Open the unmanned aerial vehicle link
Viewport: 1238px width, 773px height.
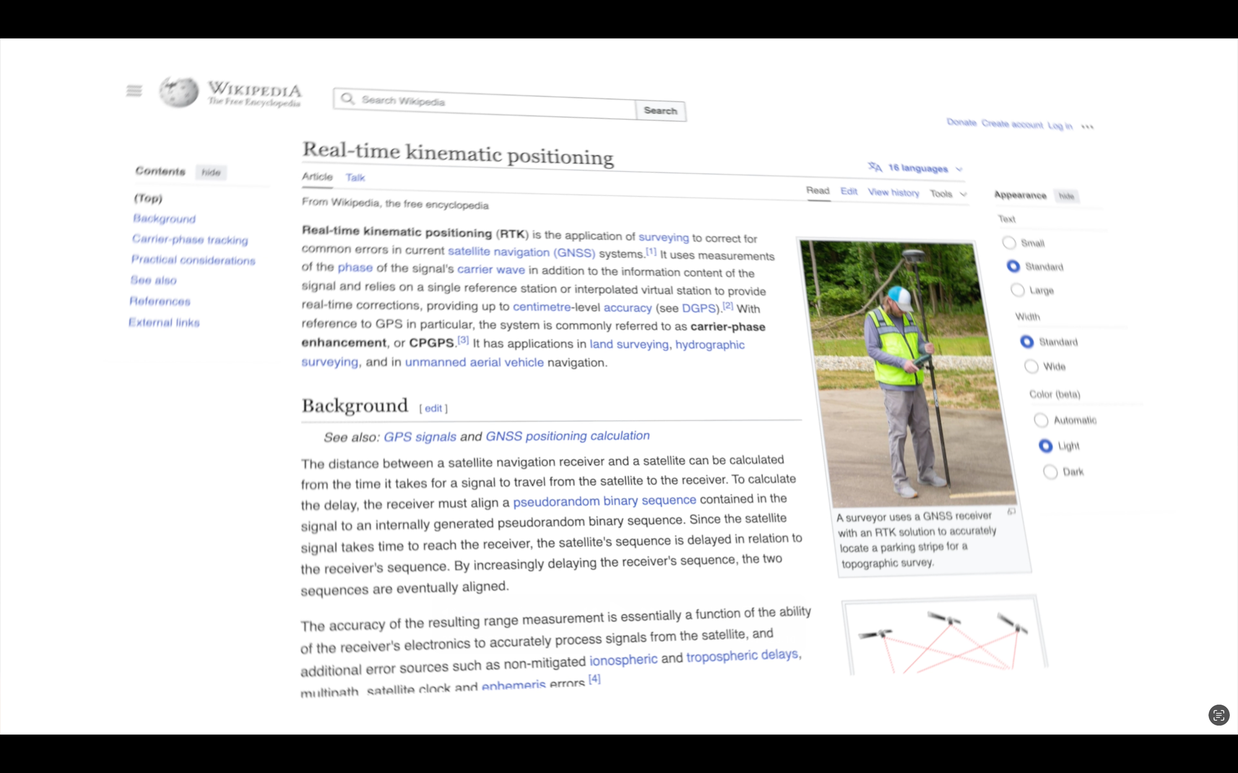click(x=474, y=362)
